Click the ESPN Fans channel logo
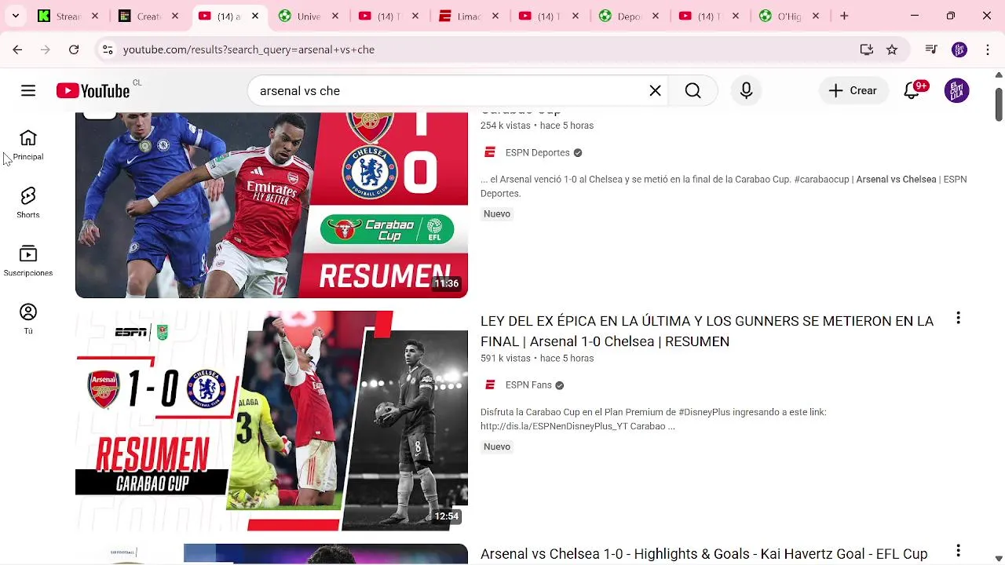This screenshot has width=1005, height=565. tap(490, 385)
